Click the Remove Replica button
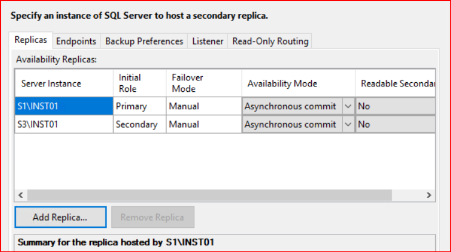 [153, 216]
